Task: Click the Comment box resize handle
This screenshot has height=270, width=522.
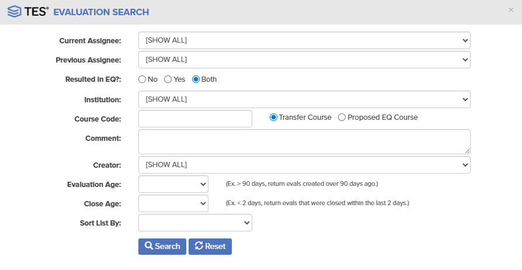Action: point(467,151)
